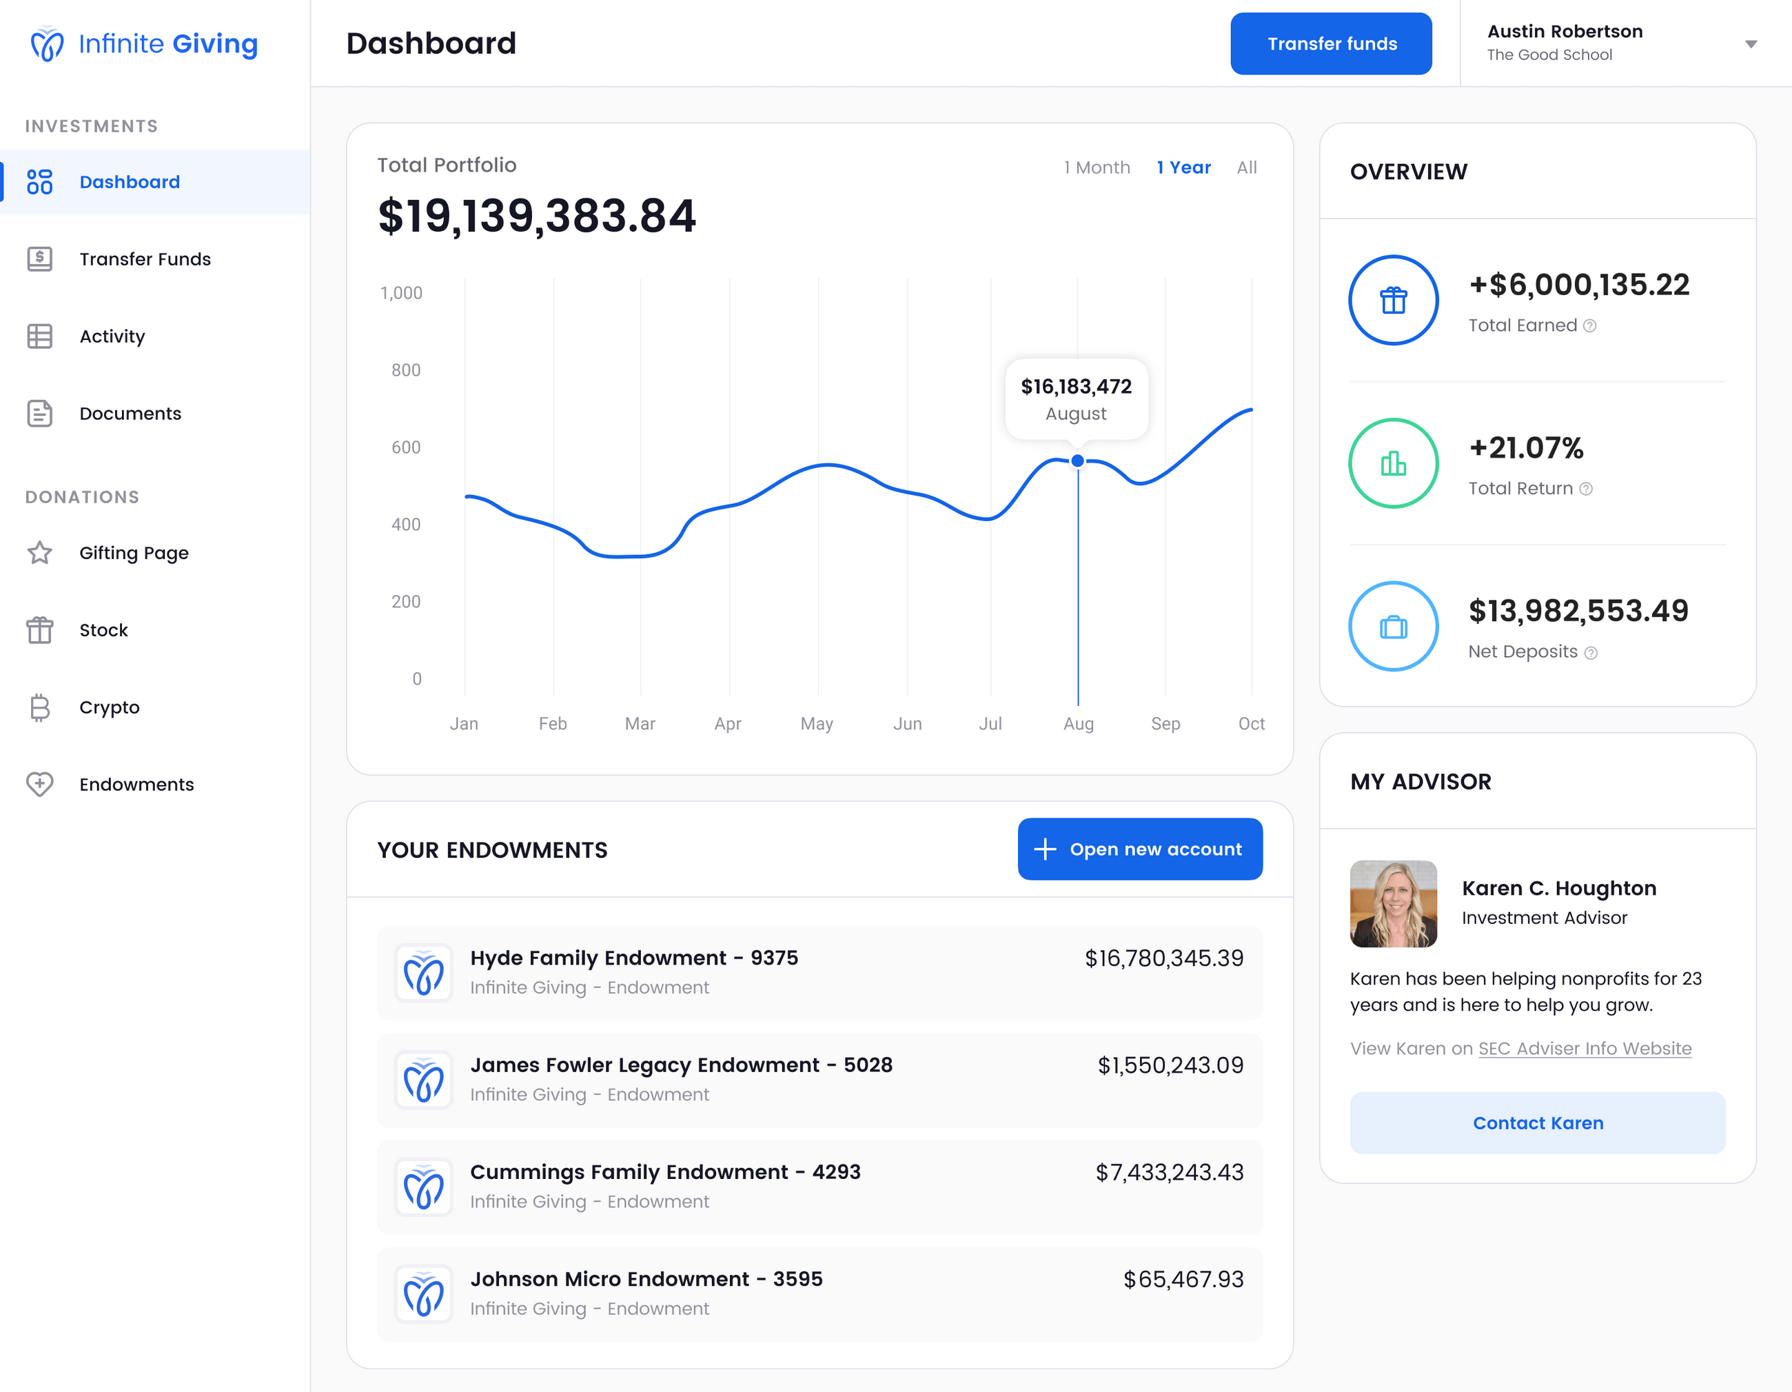Screen dimensions: 1792x1392
Task: Select the All time range
Action: (1246, 168)
